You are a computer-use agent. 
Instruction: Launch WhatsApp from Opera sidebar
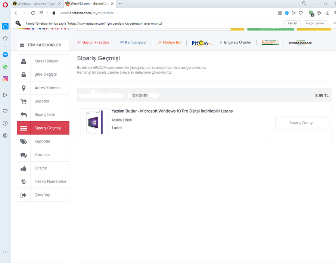tap(5, 67)
